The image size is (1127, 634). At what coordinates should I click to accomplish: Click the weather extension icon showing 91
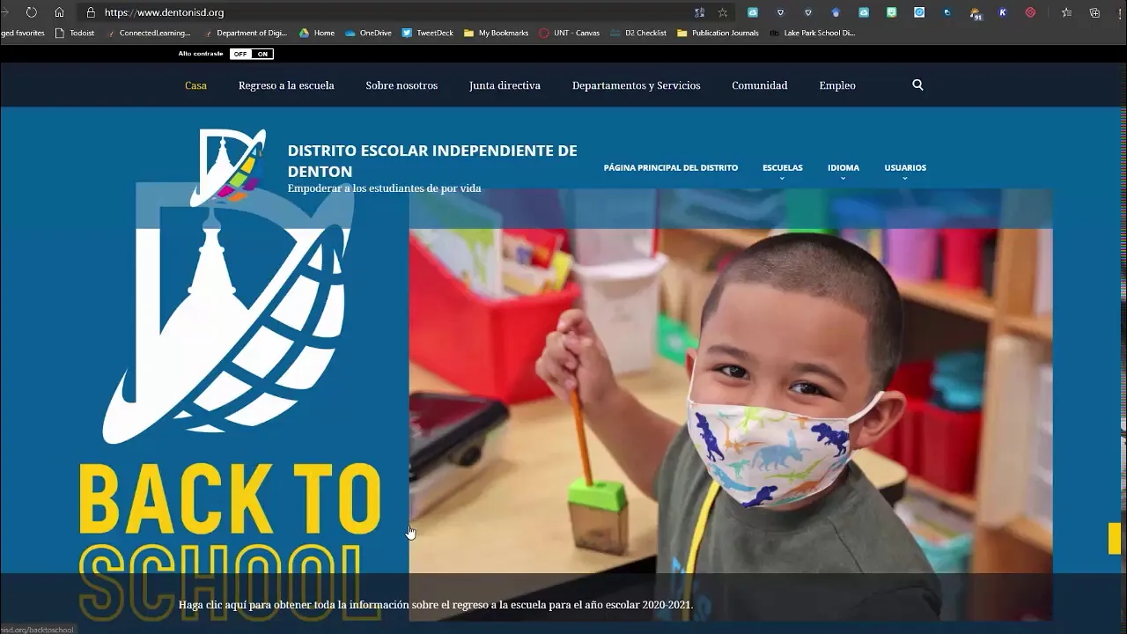click(976, 12)
